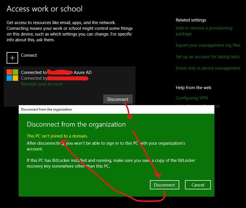Image resolution: width=246 pixels, height=208 pixels.
Task: Cancel the Disconnect from the organization dialog
Action: pos(198,185)
